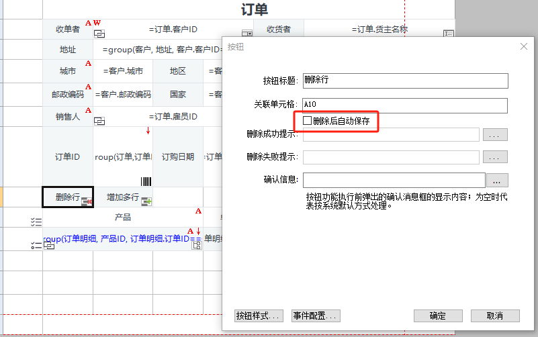Screen dimensions: 538x337
Task: Confirm dialog with 确定 button
Action: (x=437, y=316)
